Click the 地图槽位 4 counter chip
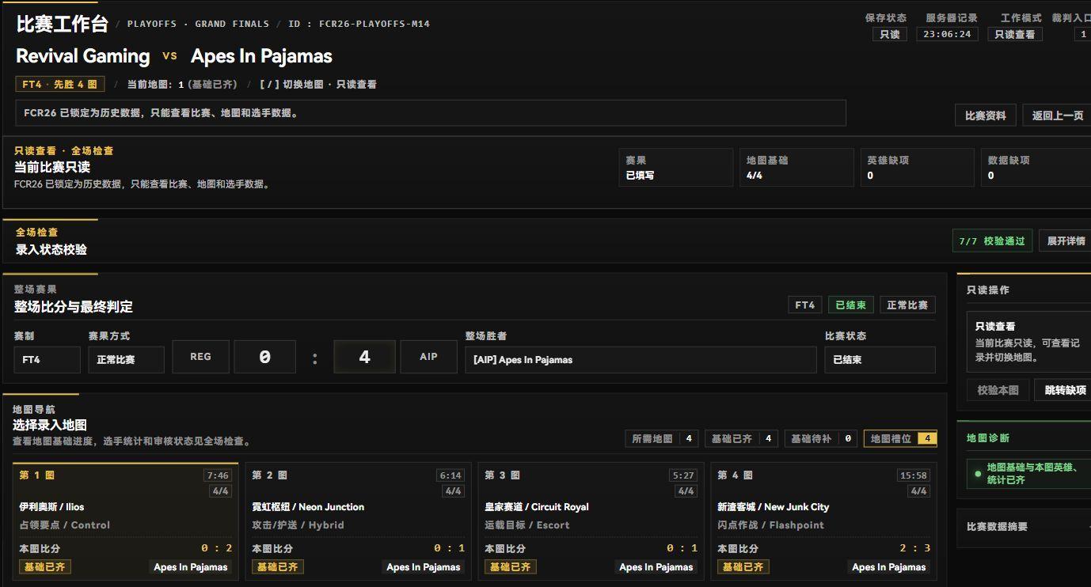This screenshot has width=1091, height=587. [900, 438]
